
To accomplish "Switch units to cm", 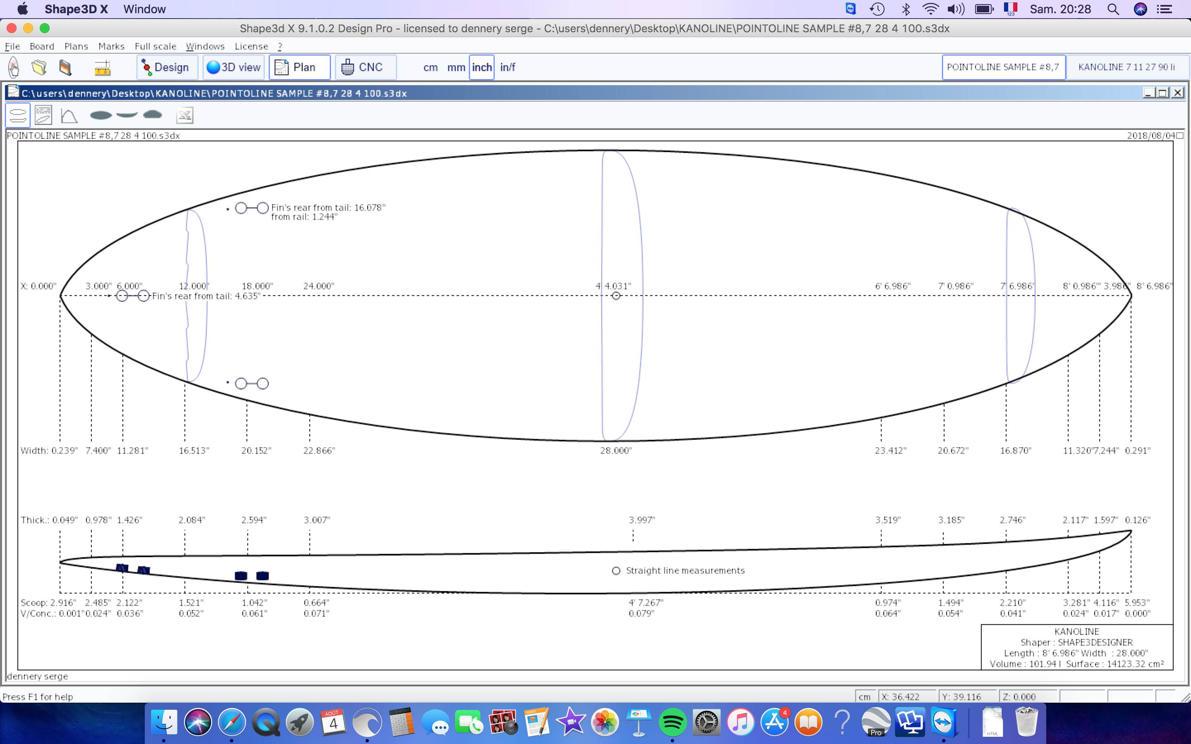I will pos(430,67).
